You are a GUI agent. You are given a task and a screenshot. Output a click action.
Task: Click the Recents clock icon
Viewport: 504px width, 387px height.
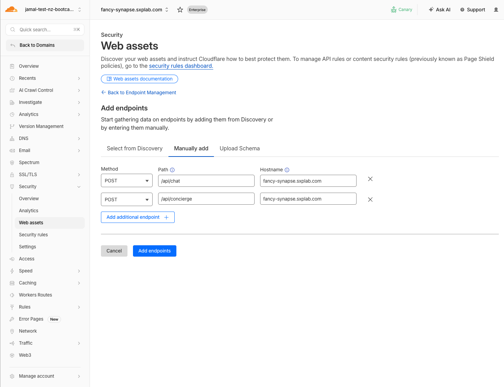click(12, 78)
